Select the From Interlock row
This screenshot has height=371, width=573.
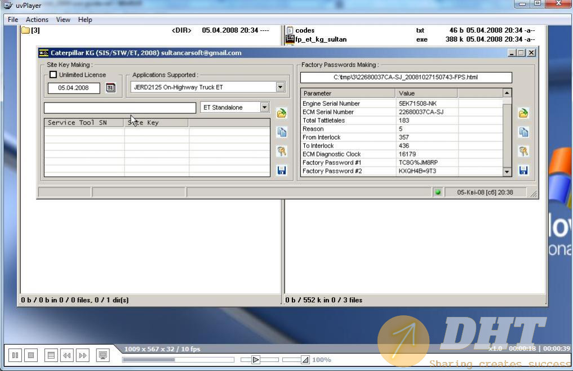(402, 137)
